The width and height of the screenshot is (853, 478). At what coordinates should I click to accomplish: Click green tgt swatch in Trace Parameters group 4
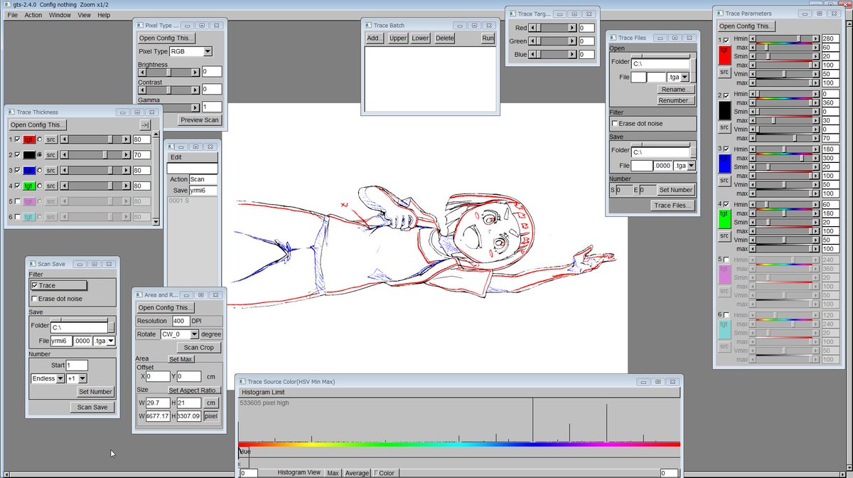coord(724,218)
